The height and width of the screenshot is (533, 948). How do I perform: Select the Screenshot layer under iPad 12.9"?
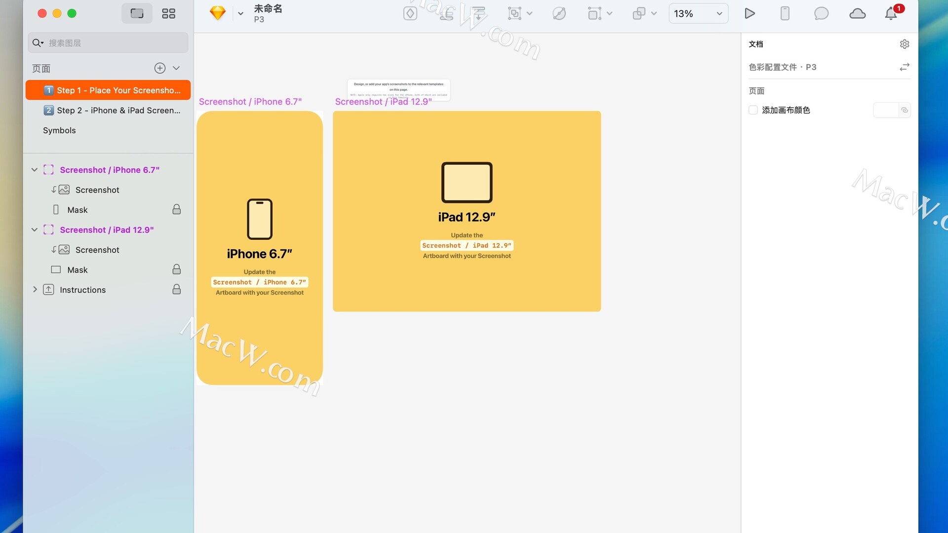tap(108, 250)
